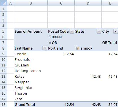Select the Cencini row label
Viewport: 118px width, 107px height.
(31, 54)
